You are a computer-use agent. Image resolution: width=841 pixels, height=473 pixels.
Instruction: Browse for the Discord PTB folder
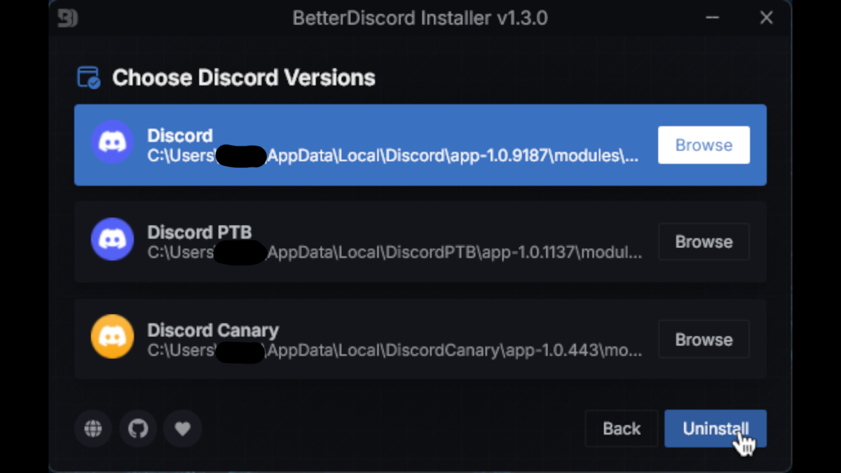[x=704, y=242]
